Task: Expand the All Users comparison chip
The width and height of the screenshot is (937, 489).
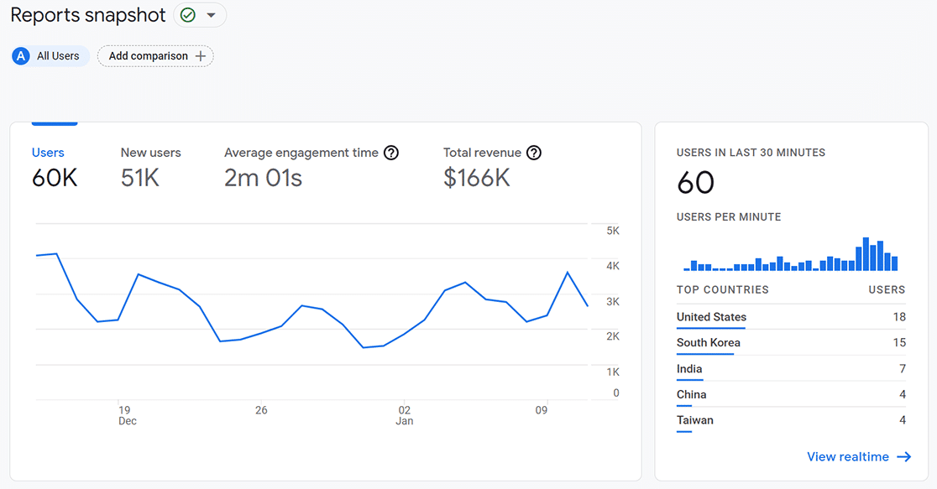Action: click(x=50, y=55)
